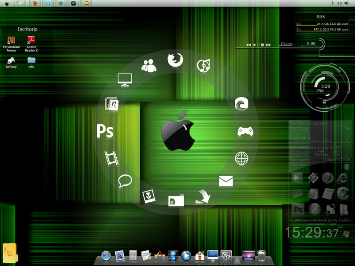Click the downloads arrow icon in circle launcher
Viewport: 355px width, 266px height.
[x=203, y=196]
